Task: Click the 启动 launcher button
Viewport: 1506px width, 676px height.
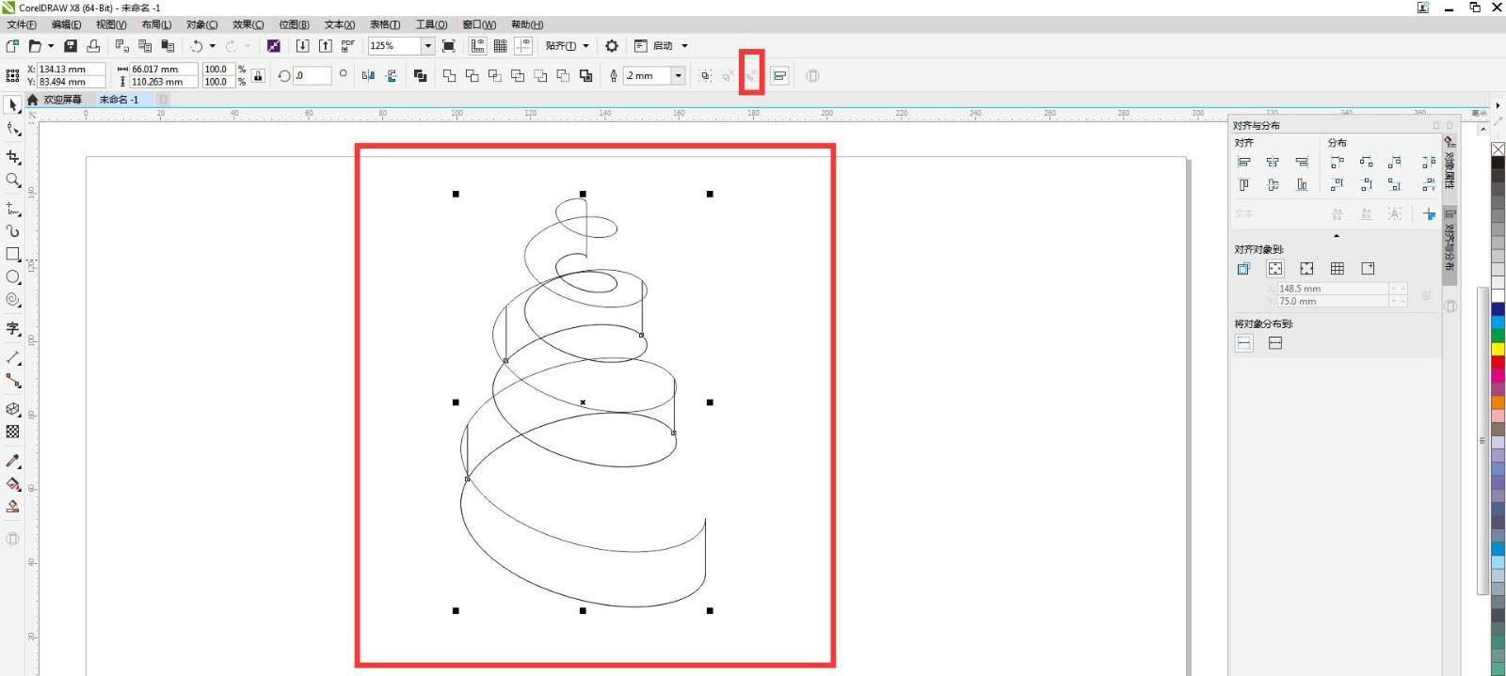Action: pyautogui.click(x=663, y=46)
